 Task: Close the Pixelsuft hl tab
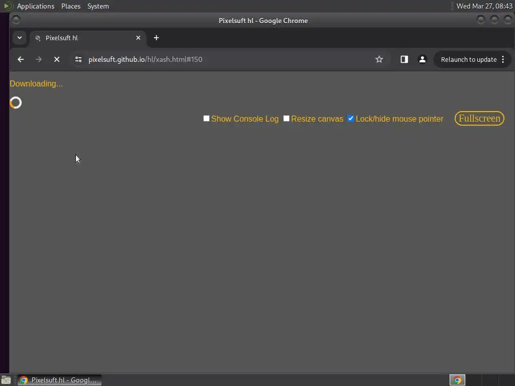(138, 38)
